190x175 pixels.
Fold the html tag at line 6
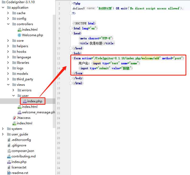pos(71,28)
